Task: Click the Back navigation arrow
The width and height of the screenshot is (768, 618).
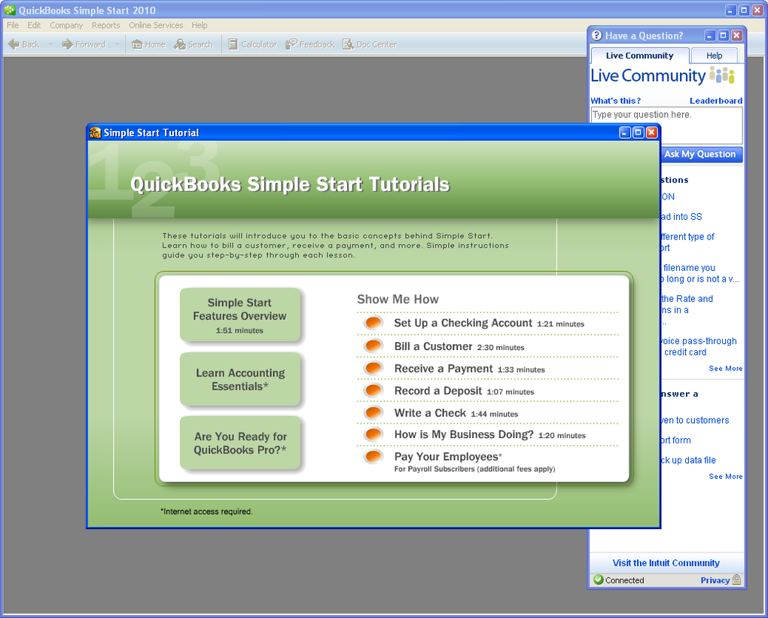Action: pos(14,44)
